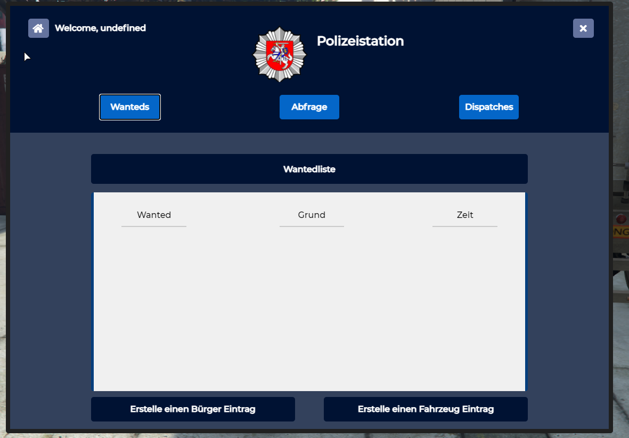Click the Wanted column header

tap(154, 215)
